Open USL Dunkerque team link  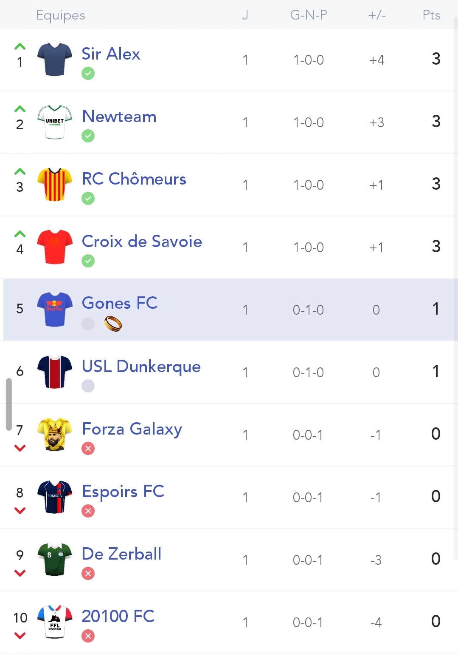point(141,367)
